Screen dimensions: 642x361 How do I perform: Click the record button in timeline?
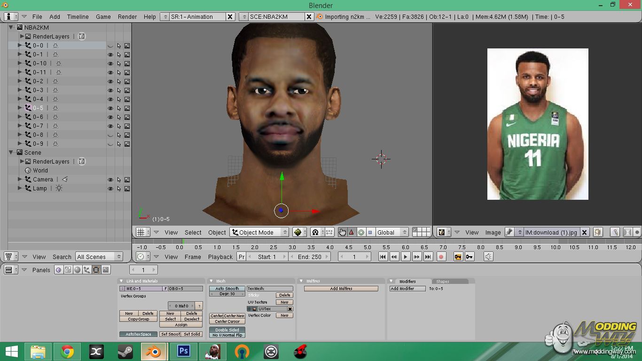pos(441,257)
